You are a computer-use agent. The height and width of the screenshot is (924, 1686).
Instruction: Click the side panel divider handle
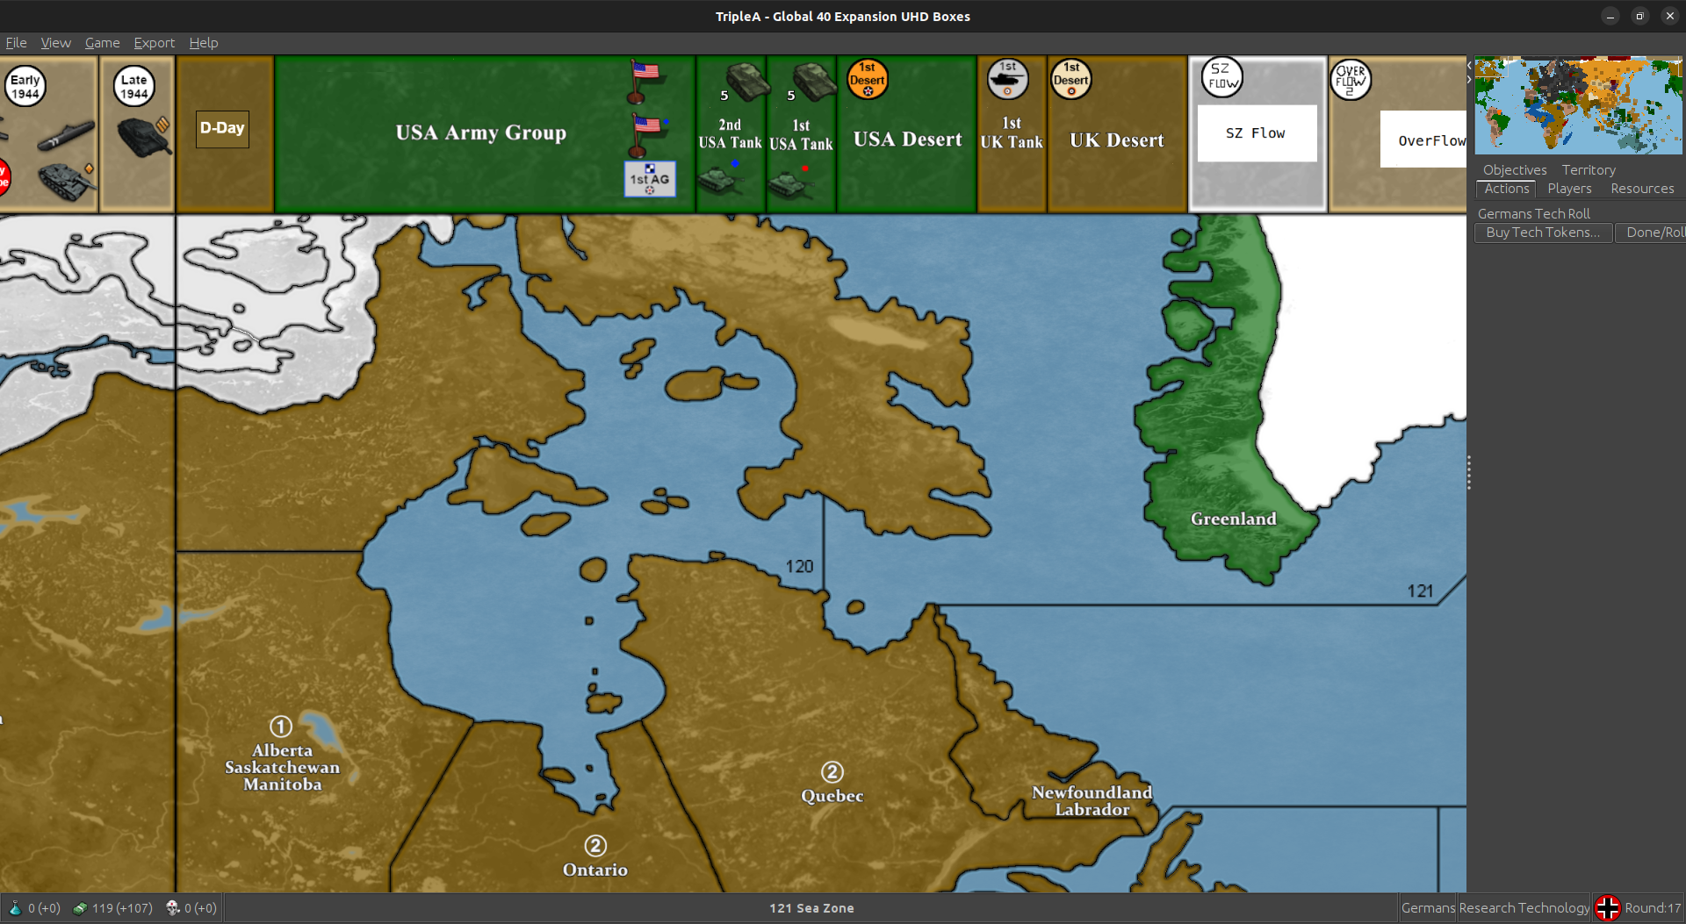click(1468, 473)
